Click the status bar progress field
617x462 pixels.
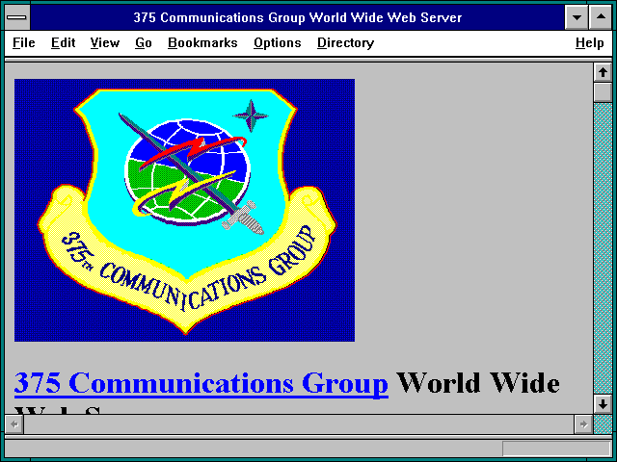tap(556, 449)
